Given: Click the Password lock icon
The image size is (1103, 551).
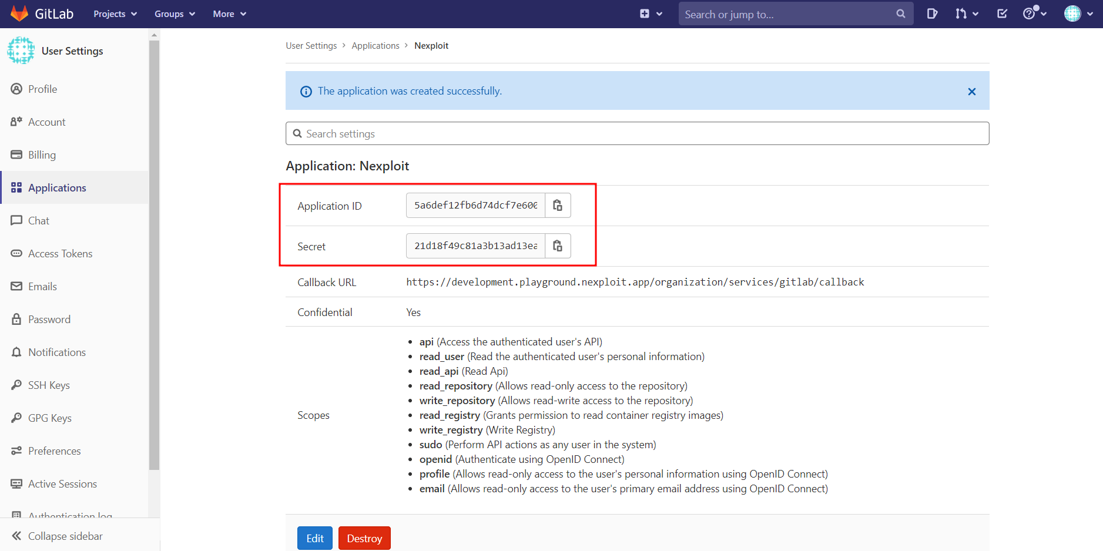Looking at the screenshot, I should [x=16, y=319].
